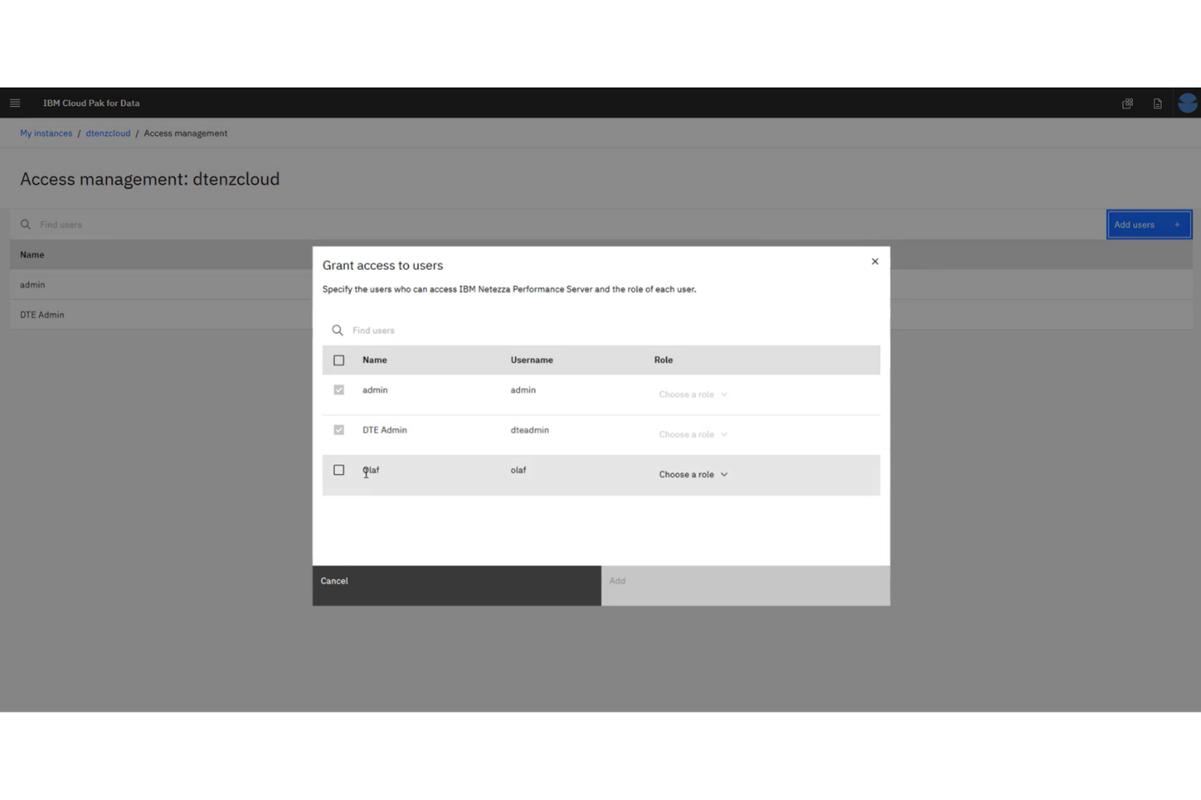Open the documentation icon in the header
This screenshot has width=1201, height=800.
(1157, 103)
